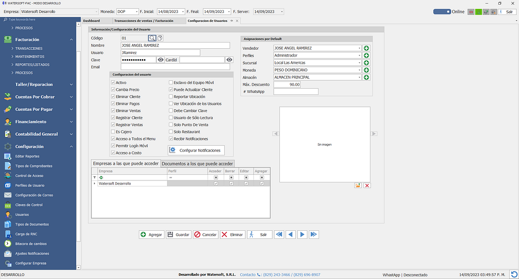Viewport: 519px width, 279px height.
Task: Click the Máx. Descuento input field
Action: point(287,85)
